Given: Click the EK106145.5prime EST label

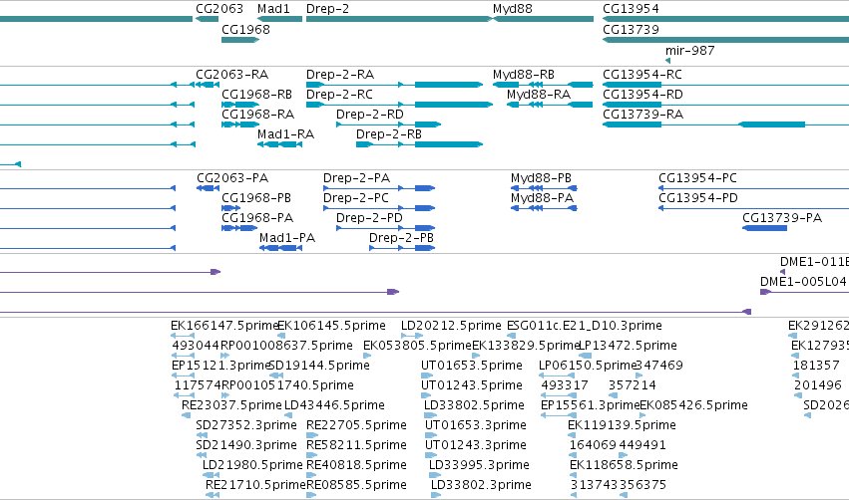Looking at the screenshot, I should coord(331,326).
